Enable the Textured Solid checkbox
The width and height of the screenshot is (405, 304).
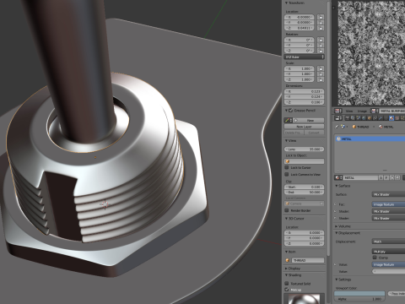point(287,284)
